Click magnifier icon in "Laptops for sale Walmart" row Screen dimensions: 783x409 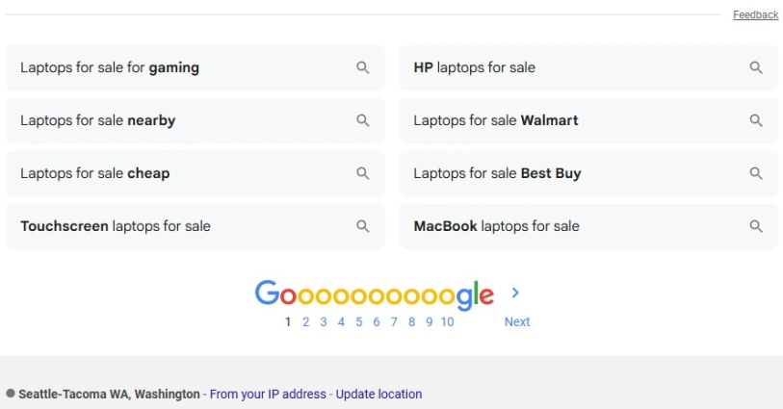pyautogui.click(x=756, y=121)
